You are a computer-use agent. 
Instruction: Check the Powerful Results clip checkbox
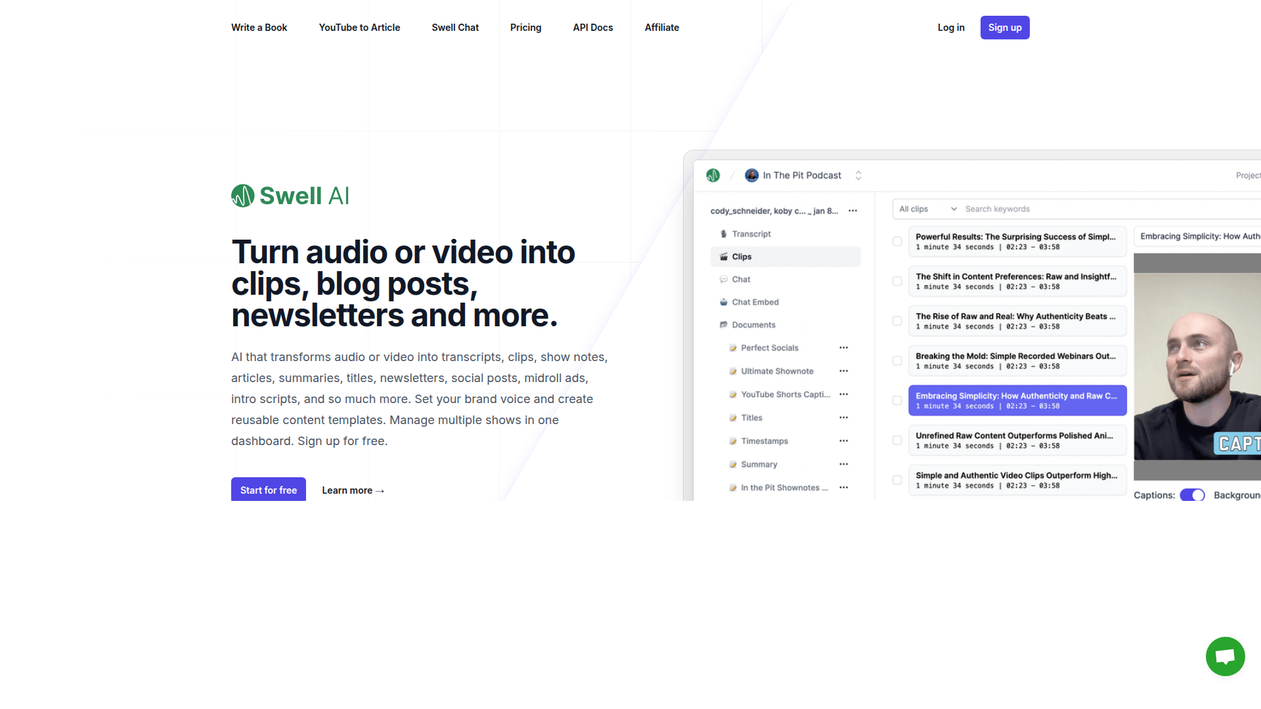[896, 242]
